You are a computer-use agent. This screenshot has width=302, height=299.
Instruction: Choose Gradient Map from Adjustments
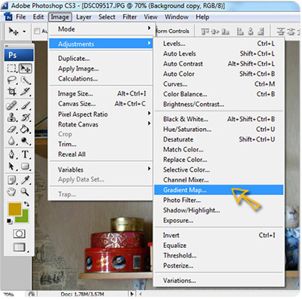(x=218, y=190)
